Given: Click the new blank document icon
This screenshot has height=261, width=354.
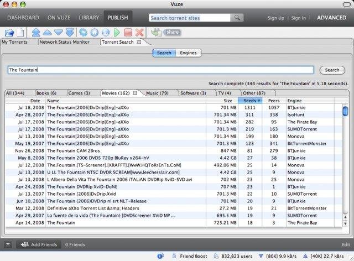Looking at the screenshot, I should 20,33.
